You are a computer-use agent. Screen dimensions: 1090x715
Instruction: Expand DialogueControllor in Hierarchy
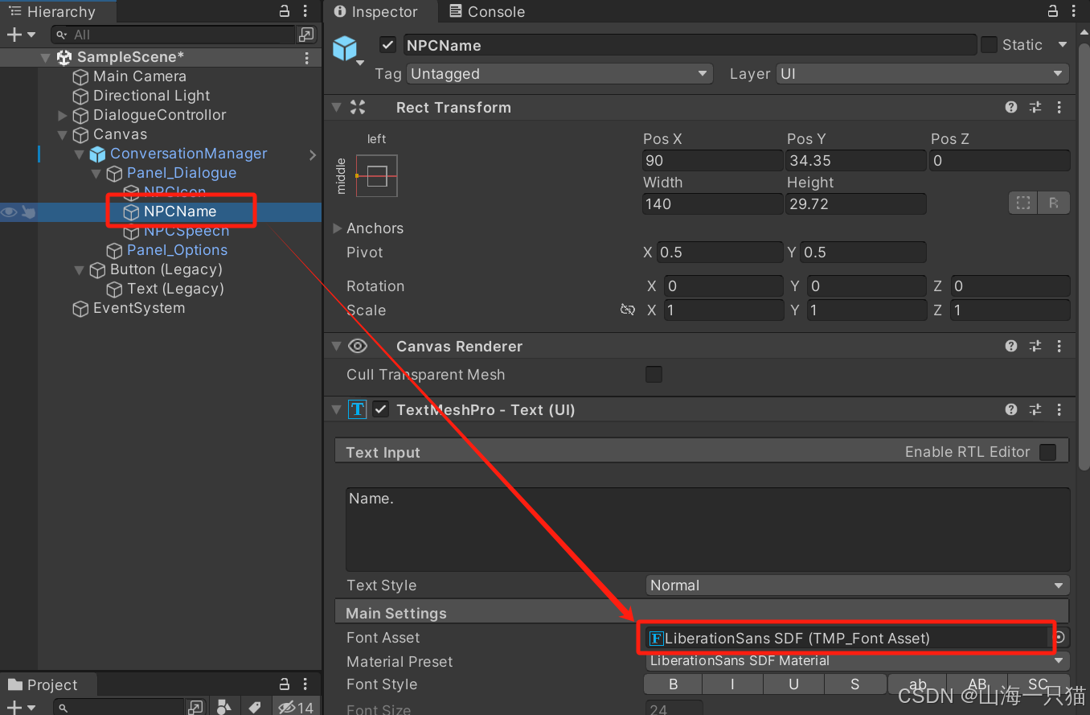pyautogui.click(x=63, y=116)
